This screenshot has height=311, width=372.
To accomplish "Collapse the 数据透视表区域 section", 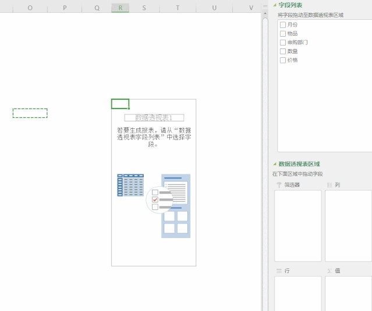I will (x=275, y=164).
